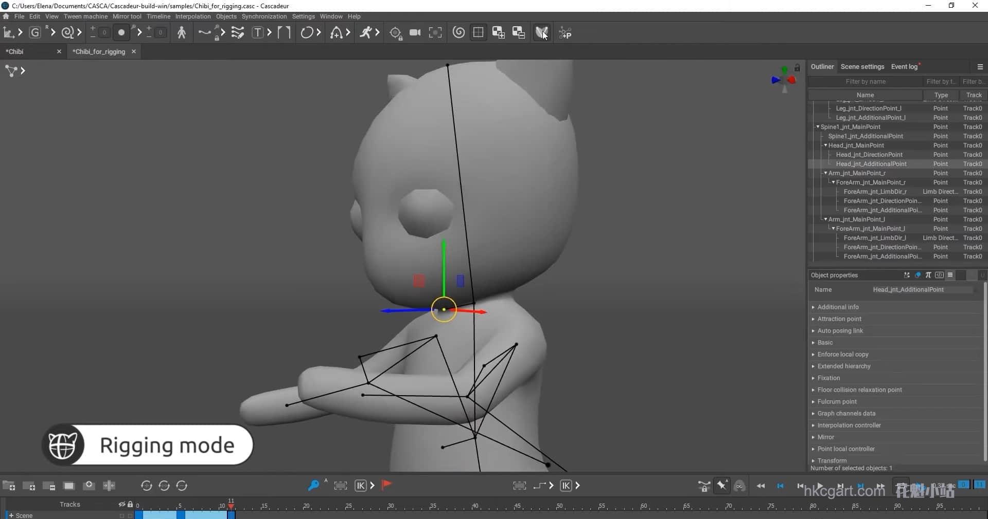Sort by Name column header

click(865, 95)
